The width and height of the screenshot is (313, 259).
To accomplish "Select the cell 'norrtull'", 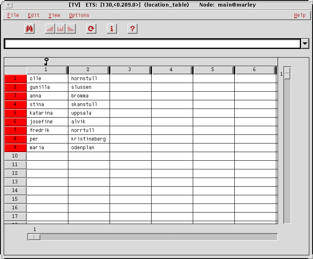I will click(x=89, y=130).
